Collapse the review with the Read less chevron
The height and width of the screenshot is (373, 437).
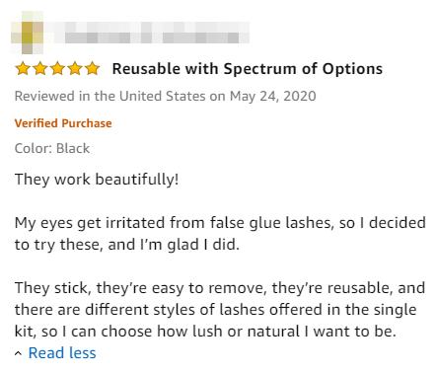coord(19,353)
